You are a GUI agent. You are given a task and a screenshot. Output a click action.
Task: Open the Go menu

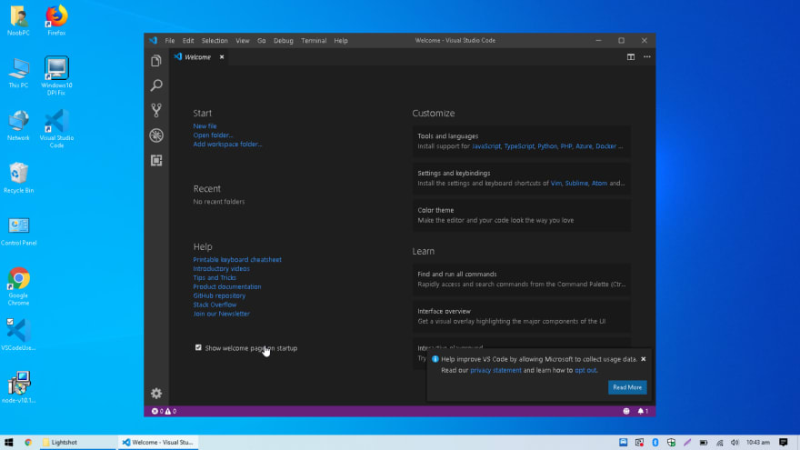(x=261, y=40)
